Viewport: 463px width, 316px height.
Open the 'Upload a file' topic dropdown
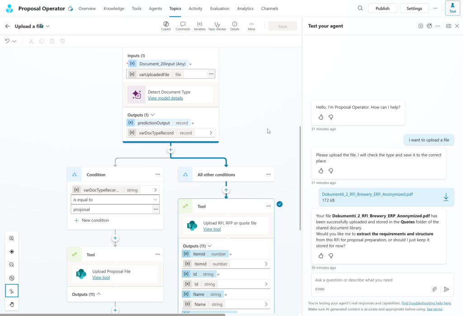point(48,26)
